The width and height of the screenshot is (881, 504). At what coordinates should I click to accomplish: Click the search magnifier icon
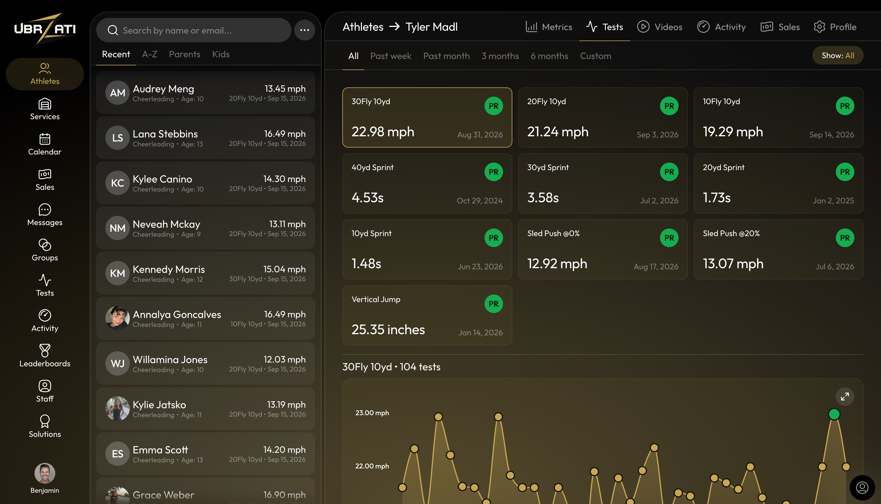(113, 30)
